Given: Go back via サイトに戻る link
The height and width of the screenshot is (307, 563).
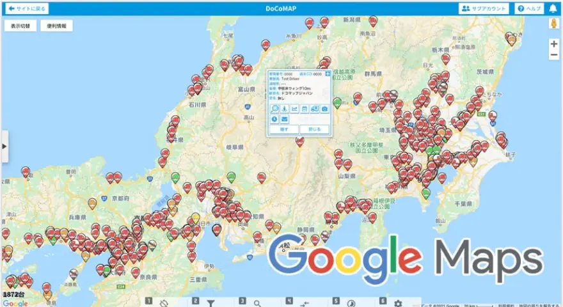Looking at the screenshot, I should 26,9.
